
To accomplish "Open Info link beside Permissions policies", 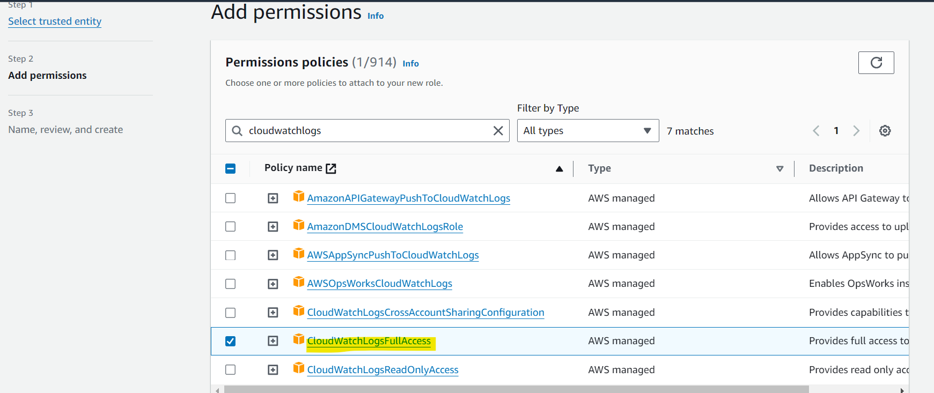I will click(x=411, y=64).
